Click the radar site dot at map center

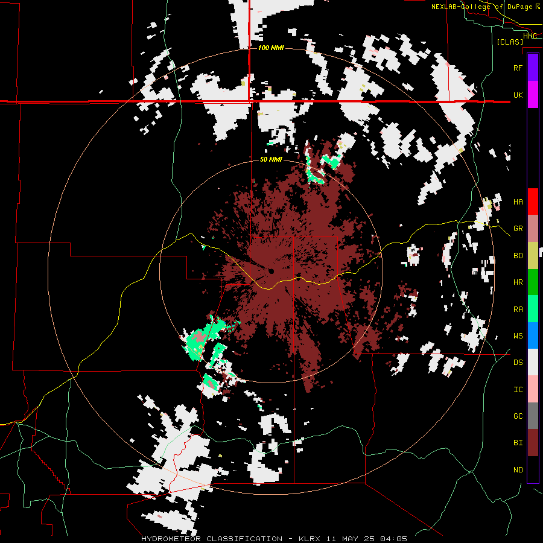pos(271,271)
